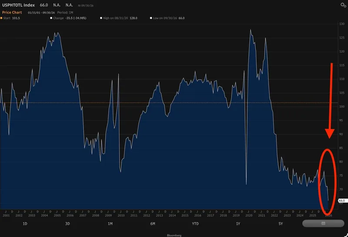The height and width of the screenshot is (237, 348).
Task: Select the 1D time range
Action: pos(25,224)
